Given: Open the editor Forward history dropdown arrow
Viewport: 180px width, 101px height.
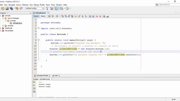Looking at the screenshot, I should [59, 16].
